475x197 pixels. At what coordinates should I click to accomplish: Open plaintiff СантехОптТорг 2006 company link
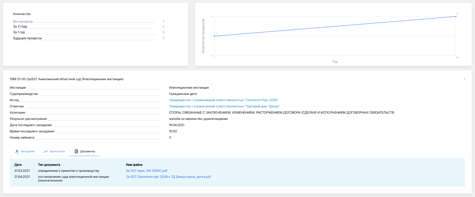pyautogui.click(x=223, y=100)
